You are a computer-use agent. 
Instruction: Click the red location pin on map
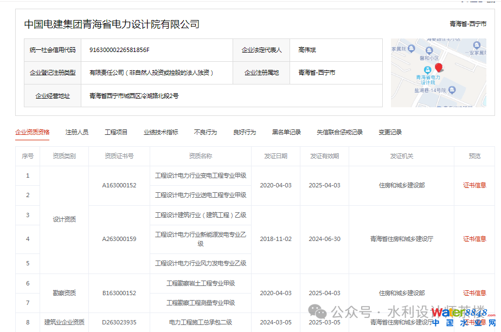[x=439, y=68]
